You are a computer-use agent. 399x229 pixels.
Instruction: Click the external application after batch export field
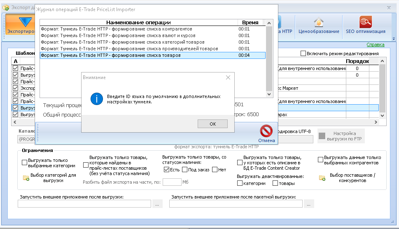[236, 203]
